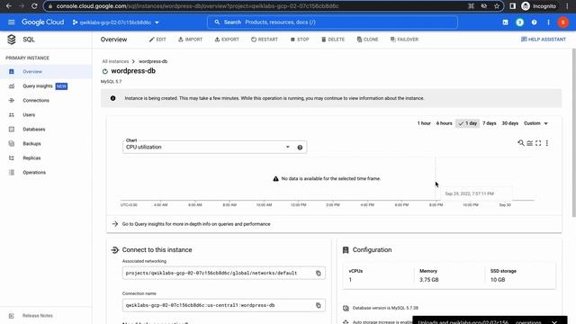Stop the SQL instance
This screenshot has height=324, width=576.
[300, 40]
